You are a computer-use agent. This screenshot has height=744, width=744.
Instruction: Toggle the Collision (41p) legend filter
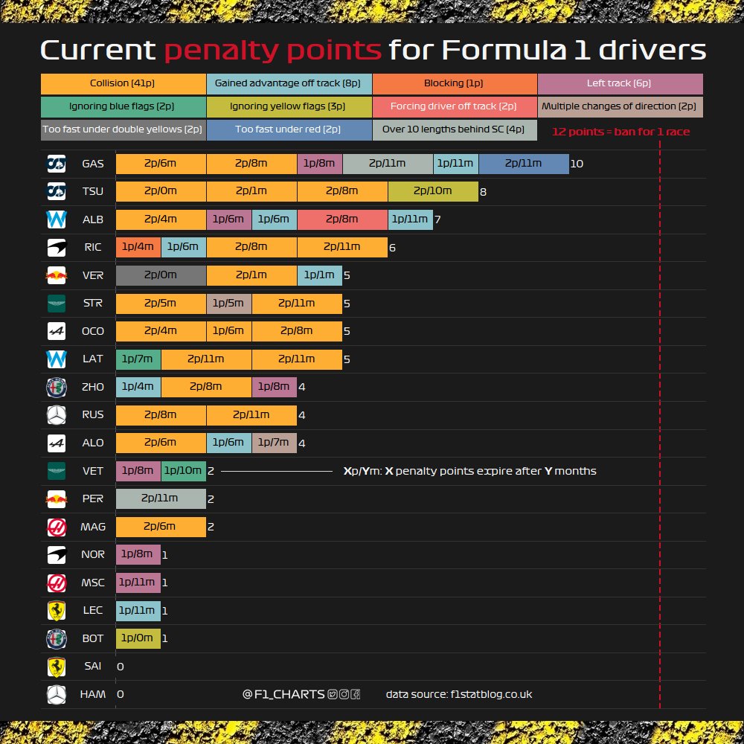point(123,83)
